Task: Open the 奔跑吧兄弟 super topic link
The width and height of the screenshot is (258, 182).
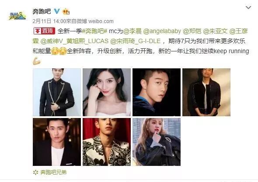Action: click(x=53, y=172)
